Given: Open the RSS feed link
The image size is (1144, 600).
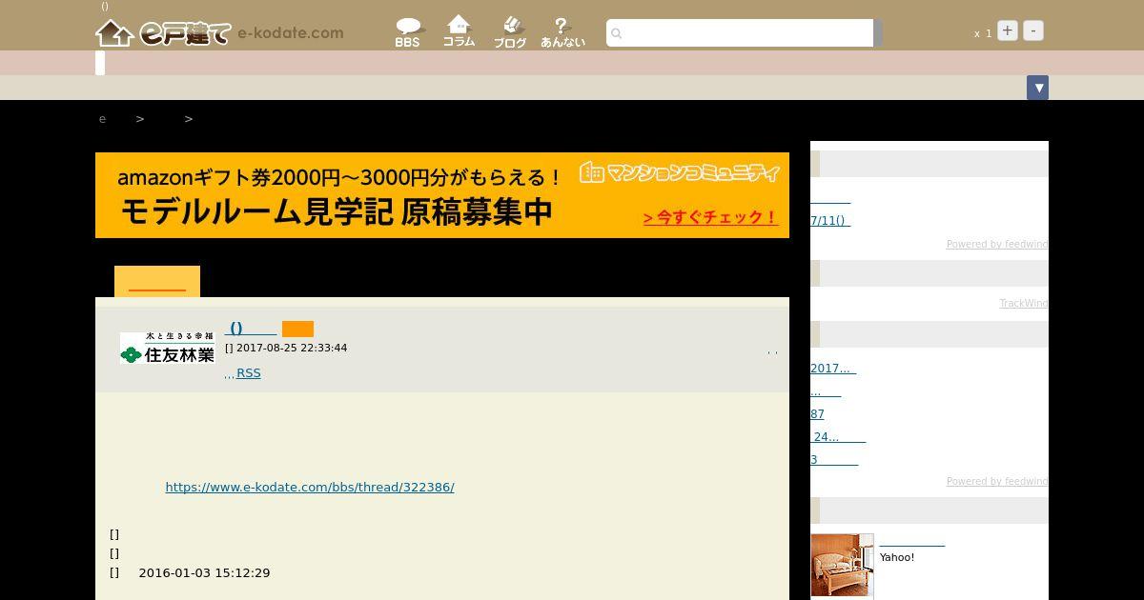Looking at the screenshot, I should pyautogui.click(x=248, y=373).
